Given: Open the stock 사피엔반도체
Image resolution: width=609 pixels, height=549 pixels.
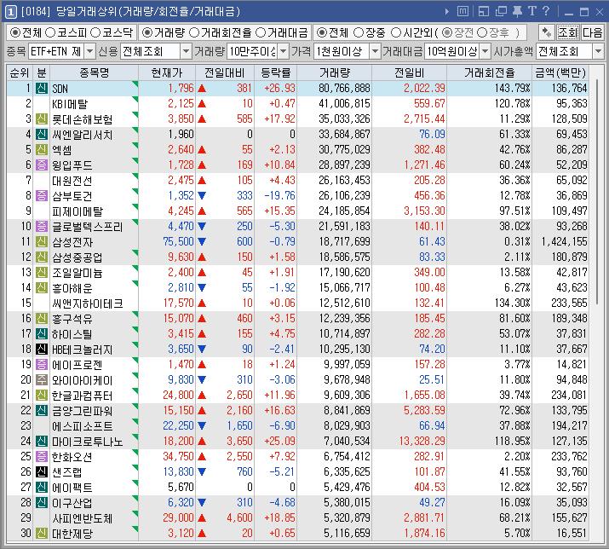Looking at the screenshot, I should coord(83,518).
